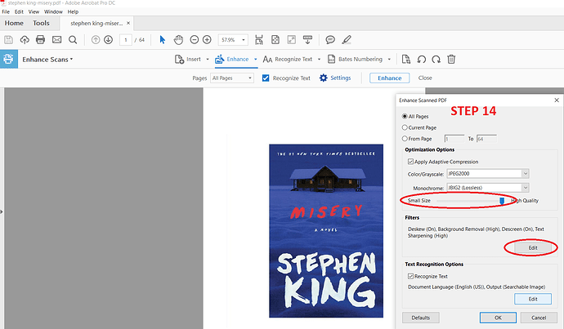
Task: Click the Edit button under Filters
Action: 533,247
